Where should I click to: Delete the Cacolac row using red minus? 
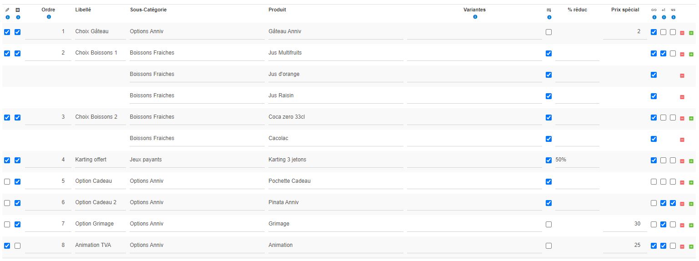[682, 140]
